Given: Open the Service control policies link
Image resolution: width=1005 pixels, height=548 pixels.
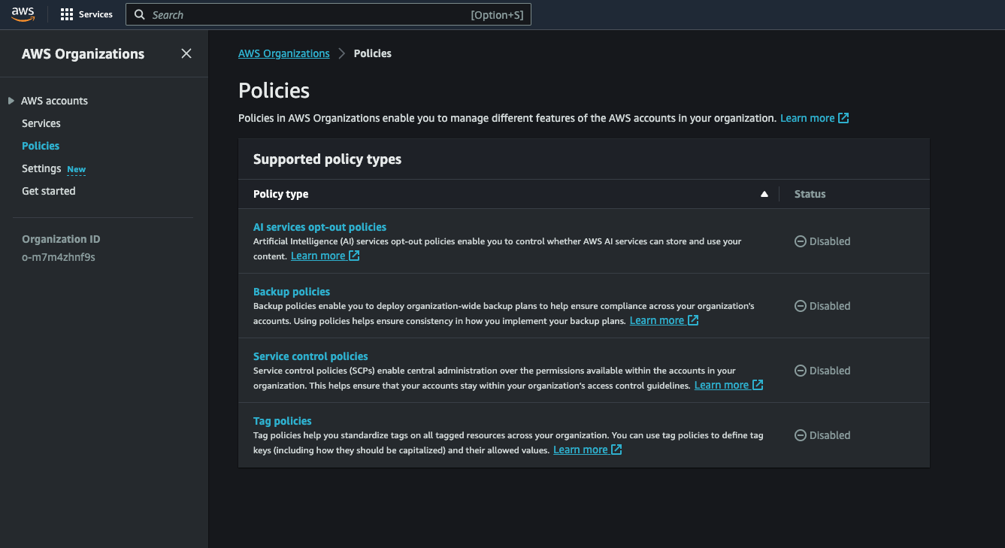Looking at the screenshot, I should pyautogui.click(x=310, y=356).
